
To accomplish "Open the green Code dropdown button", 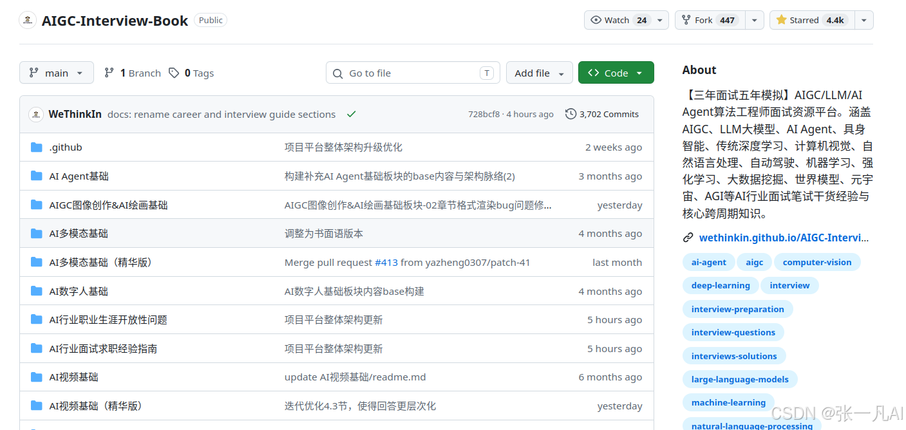I will click(x=616, y=73).
